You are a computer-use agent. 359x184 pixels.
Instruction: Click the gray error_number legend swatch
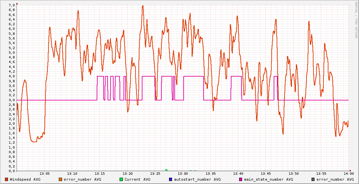click(x=313, y=179)
